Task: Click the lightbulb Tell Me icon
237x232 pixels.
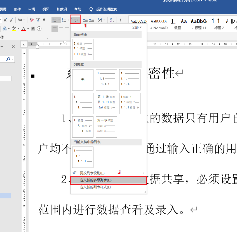Action: tap(91, 9)
